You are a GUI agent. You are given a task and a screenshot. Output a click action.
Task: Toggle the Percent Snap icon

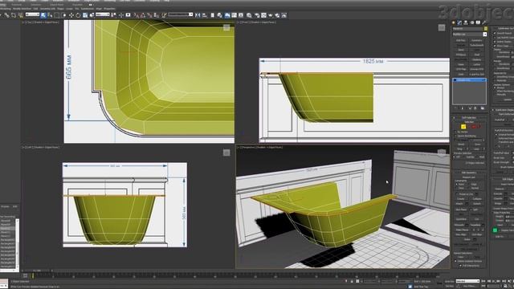[x=150, y=15]
